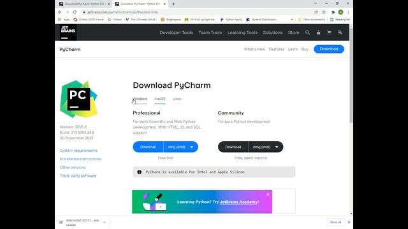Open the What's New link
This screenshot has width=408, height=229.
[254, 50]
